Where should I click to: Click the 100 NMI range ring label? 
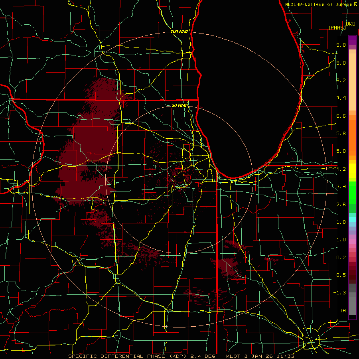(179, 32)
